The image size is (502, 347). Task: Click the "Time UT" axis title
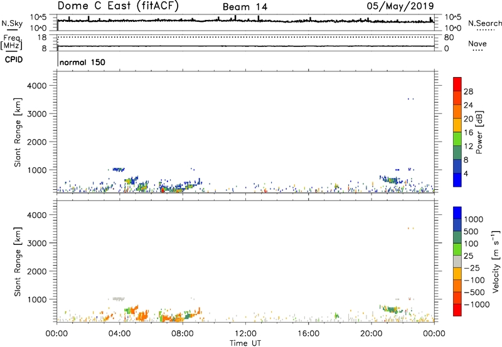pyautogui.click(x=245, y=343)
